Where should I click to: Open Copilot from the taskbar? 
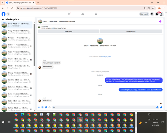tap(16, 114)
